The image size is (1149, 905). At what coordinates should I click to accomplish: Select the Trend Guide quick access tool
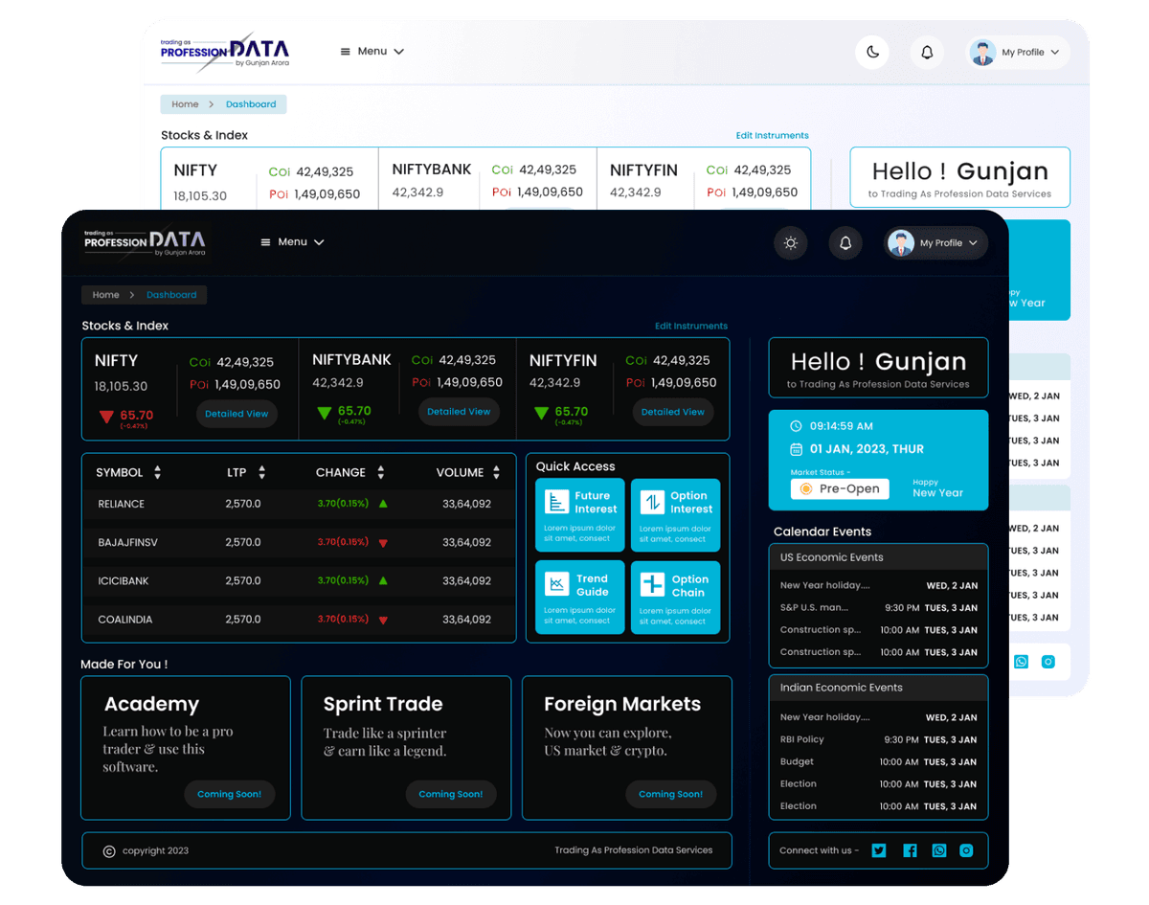click(x=579, y=597)
